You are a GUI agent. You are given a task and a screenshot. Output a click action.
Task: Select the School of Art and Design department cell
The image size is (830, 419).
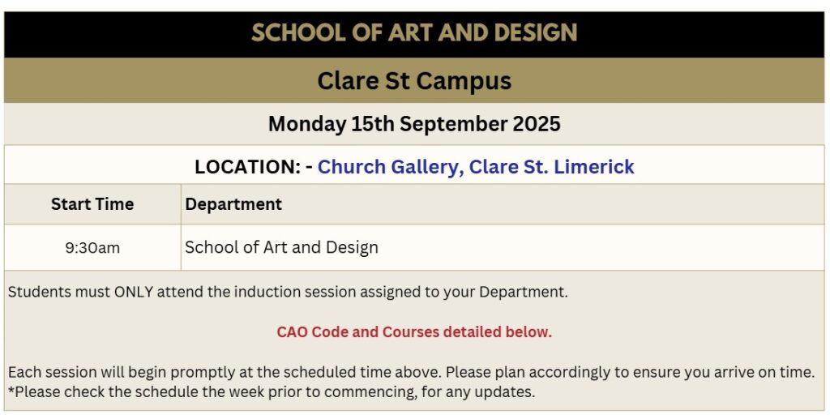point(281,247)
